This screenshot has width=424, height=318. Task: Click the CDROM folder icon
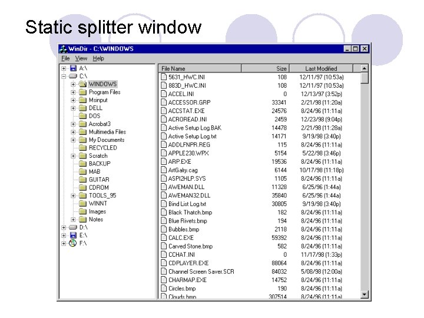[82, 188]
